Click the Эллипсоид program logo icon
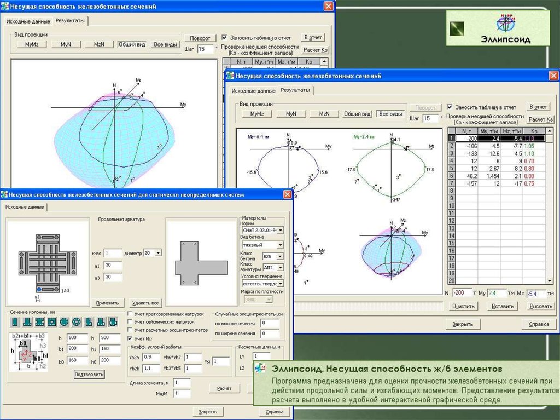 [505, 24]
